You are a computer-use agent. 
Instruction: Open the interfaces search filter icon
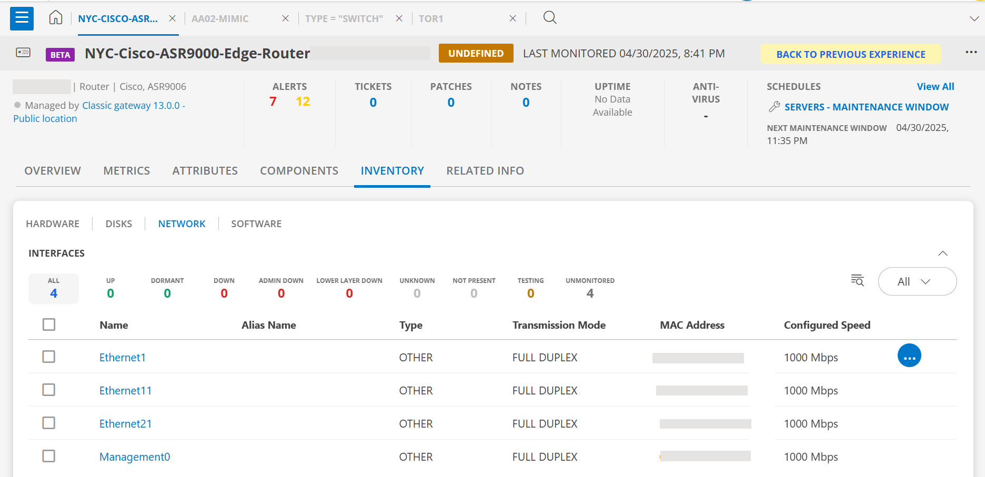(x=857, y=280)
